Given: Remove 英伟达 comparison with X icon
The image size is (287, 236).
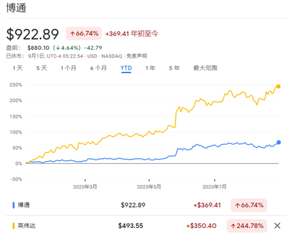Looking at the screenshot, I should pyautogui.click(x=277, y=225).
